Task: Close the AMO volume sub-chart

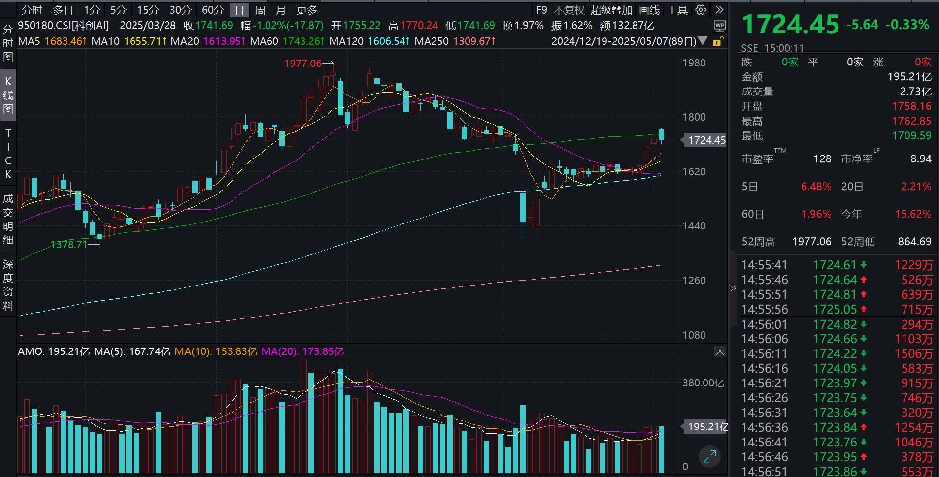Action: coord(720,351)
